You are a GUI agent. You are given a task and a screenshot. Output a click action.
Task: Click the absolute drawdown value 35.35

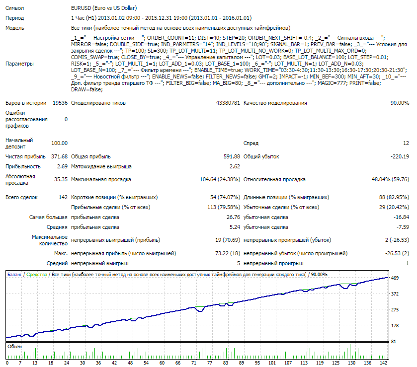61,179
